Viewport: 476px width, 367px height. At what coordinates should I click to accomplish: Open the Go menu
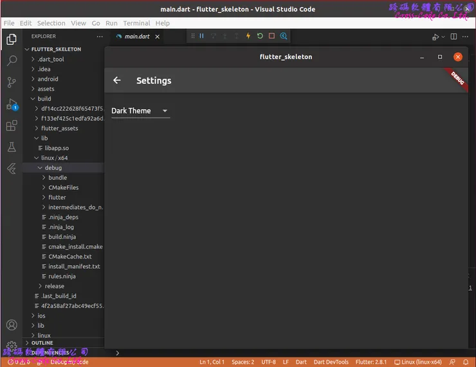pyautogui.click(x=96, y=23)
